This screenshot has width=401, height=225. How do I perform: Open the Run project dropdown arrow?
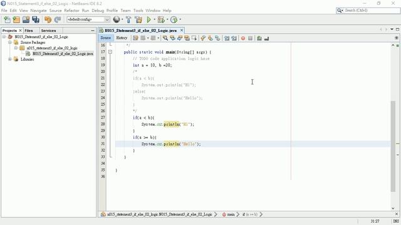click(x=154, y=19)
